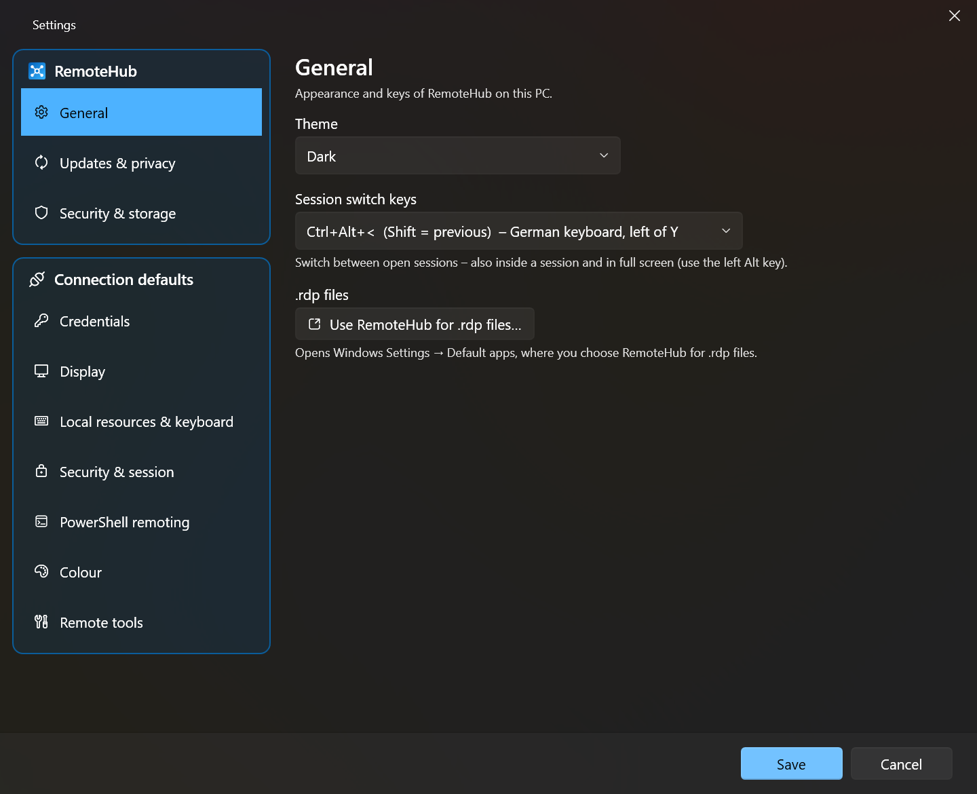Click the Colour palette icon
Image resolution: width=977 pixels, height=794 pixels.
41,571
